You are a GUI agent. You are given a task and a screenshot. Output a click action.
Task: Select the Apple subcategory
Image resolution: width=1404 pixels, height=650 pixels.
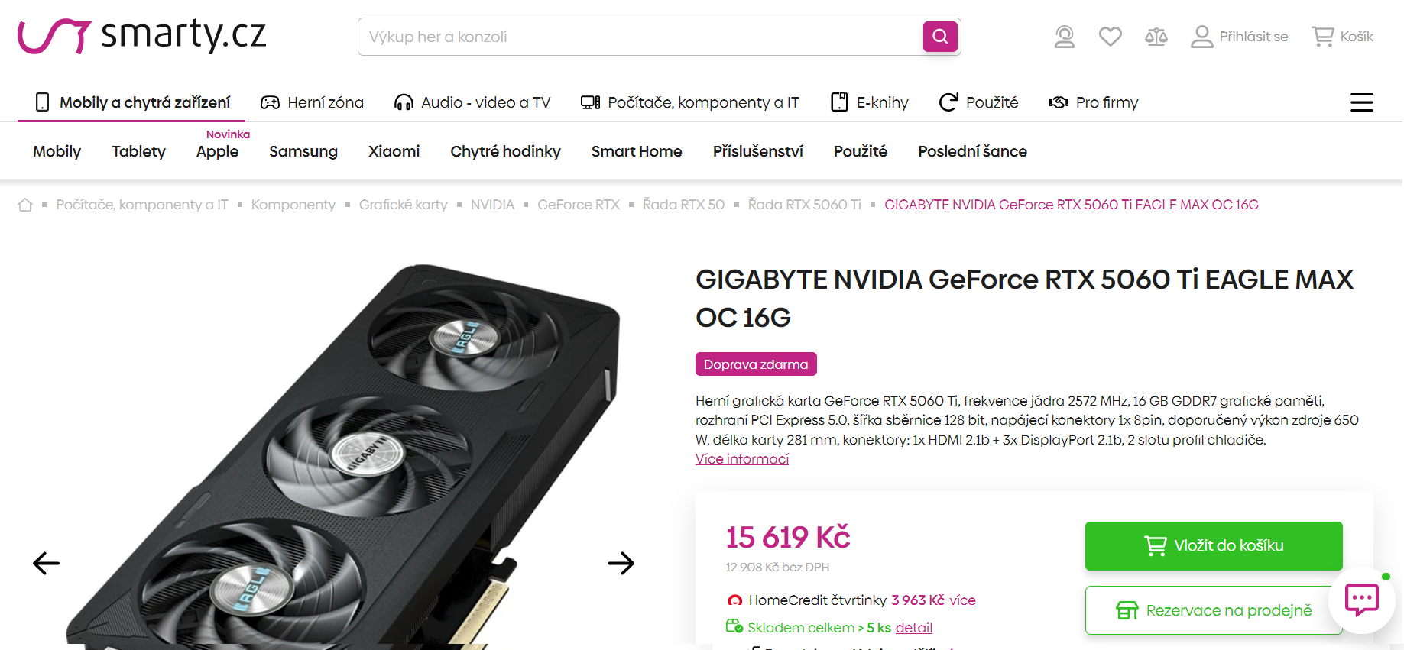pyautogui.click(x=217, y=151)
